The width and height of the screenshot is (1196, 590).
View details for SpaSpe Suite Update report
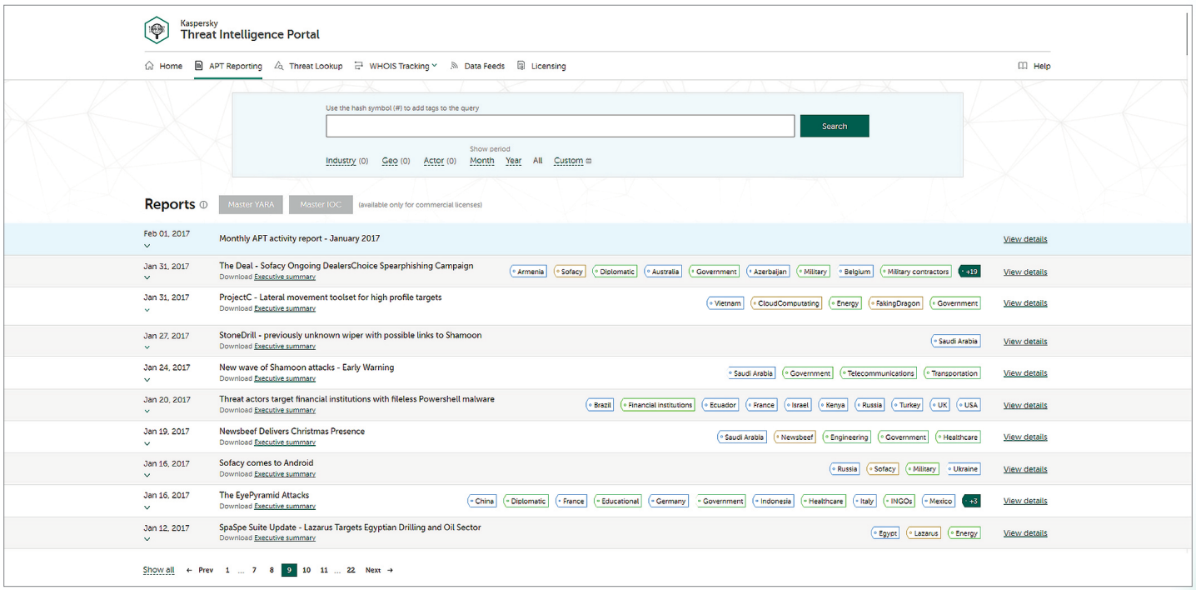(1025, 533)
